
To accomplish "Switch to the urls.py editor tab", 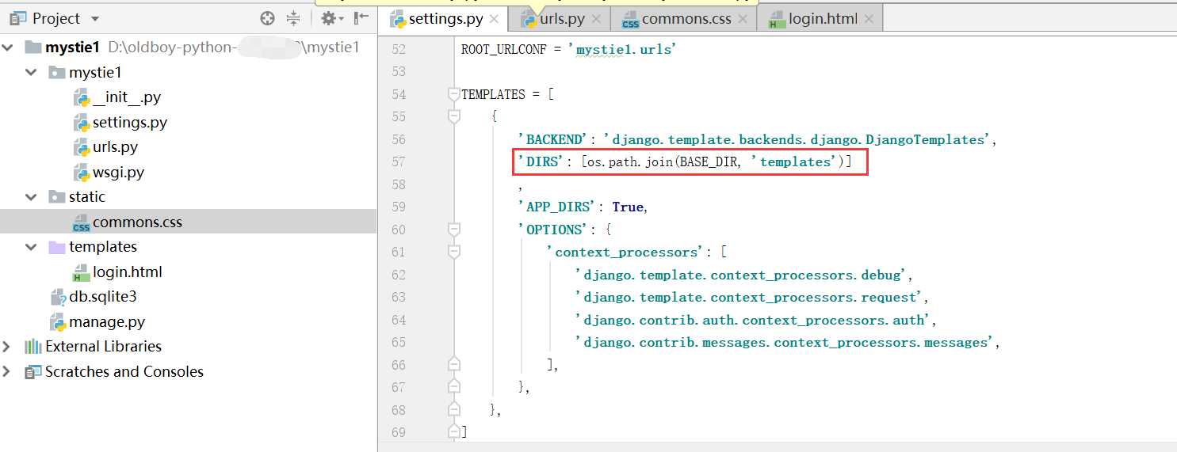I will 561,19.
